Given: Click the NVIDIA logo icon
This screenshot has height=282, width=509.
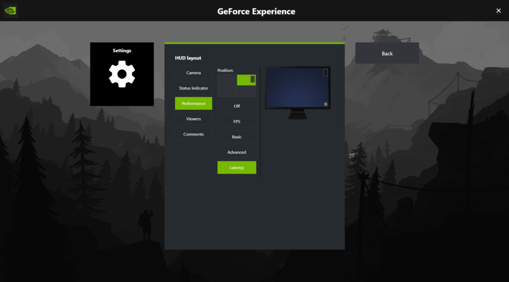Looking at the screenshot, I should pyautogui.click(x=10, y=11).
